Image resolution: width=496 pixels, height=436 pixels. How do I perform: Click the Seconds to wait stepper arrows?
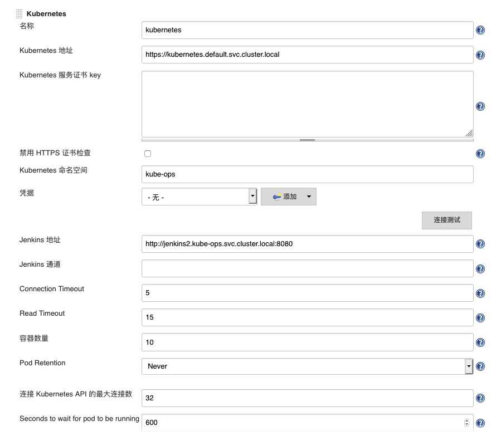coord(467,423)
